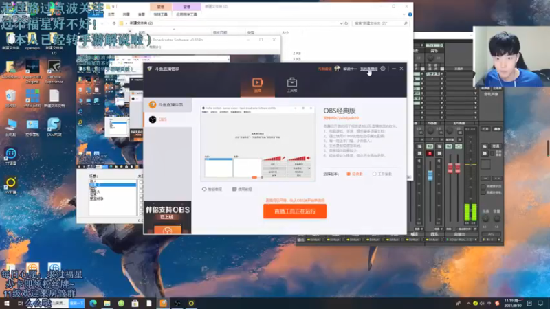Open the 共享 ribbon tab in Explorer
Image resolution: width=550 pixels, height=309 pixels.
click(x=126, y=14)
